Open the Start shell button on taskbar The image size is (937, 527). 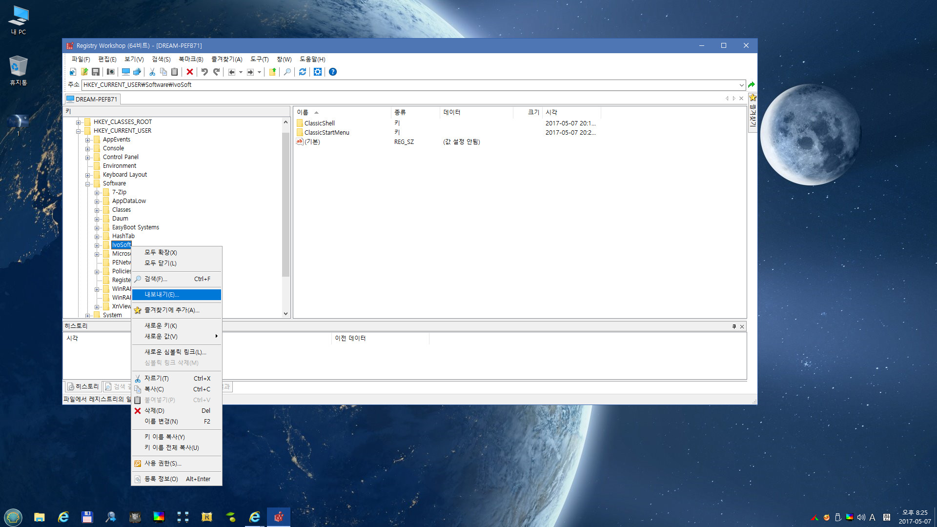click(13, 517)
